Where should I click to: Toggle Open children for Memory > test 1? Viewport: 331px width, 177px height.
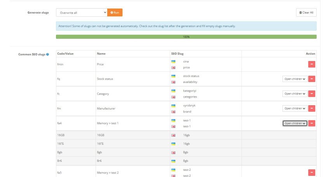coord(295,123)
